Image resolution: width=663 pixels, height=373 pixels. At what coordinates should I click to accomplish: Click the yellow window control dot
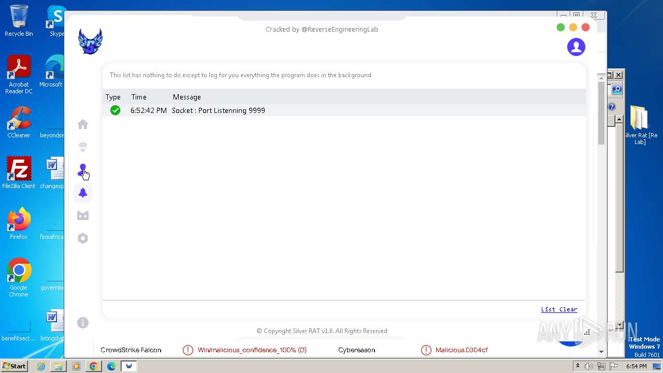573,27
